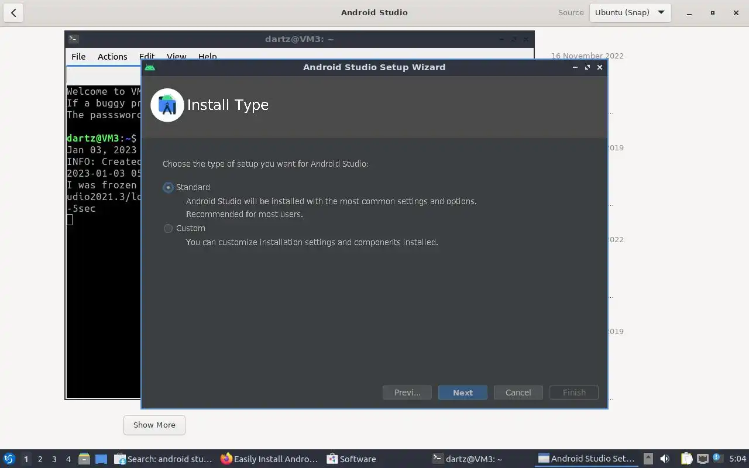
Task: Click 'Recommended for most users.' description text
Action: point(245,214)
